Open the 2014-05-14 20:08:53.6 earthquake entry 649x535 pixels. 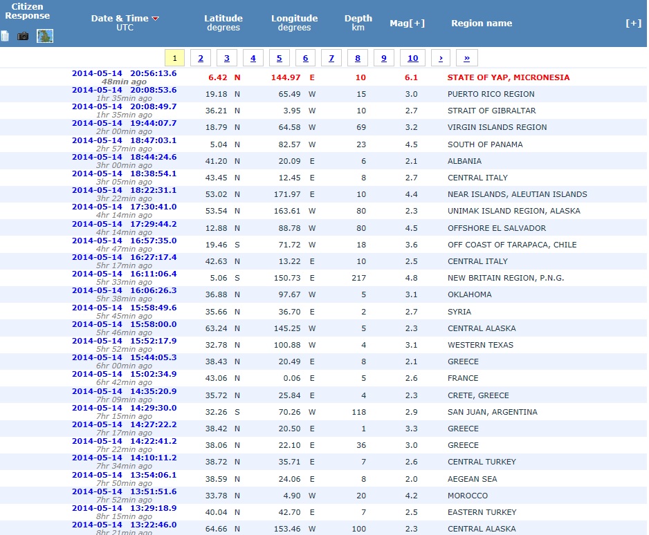(124, 90)
